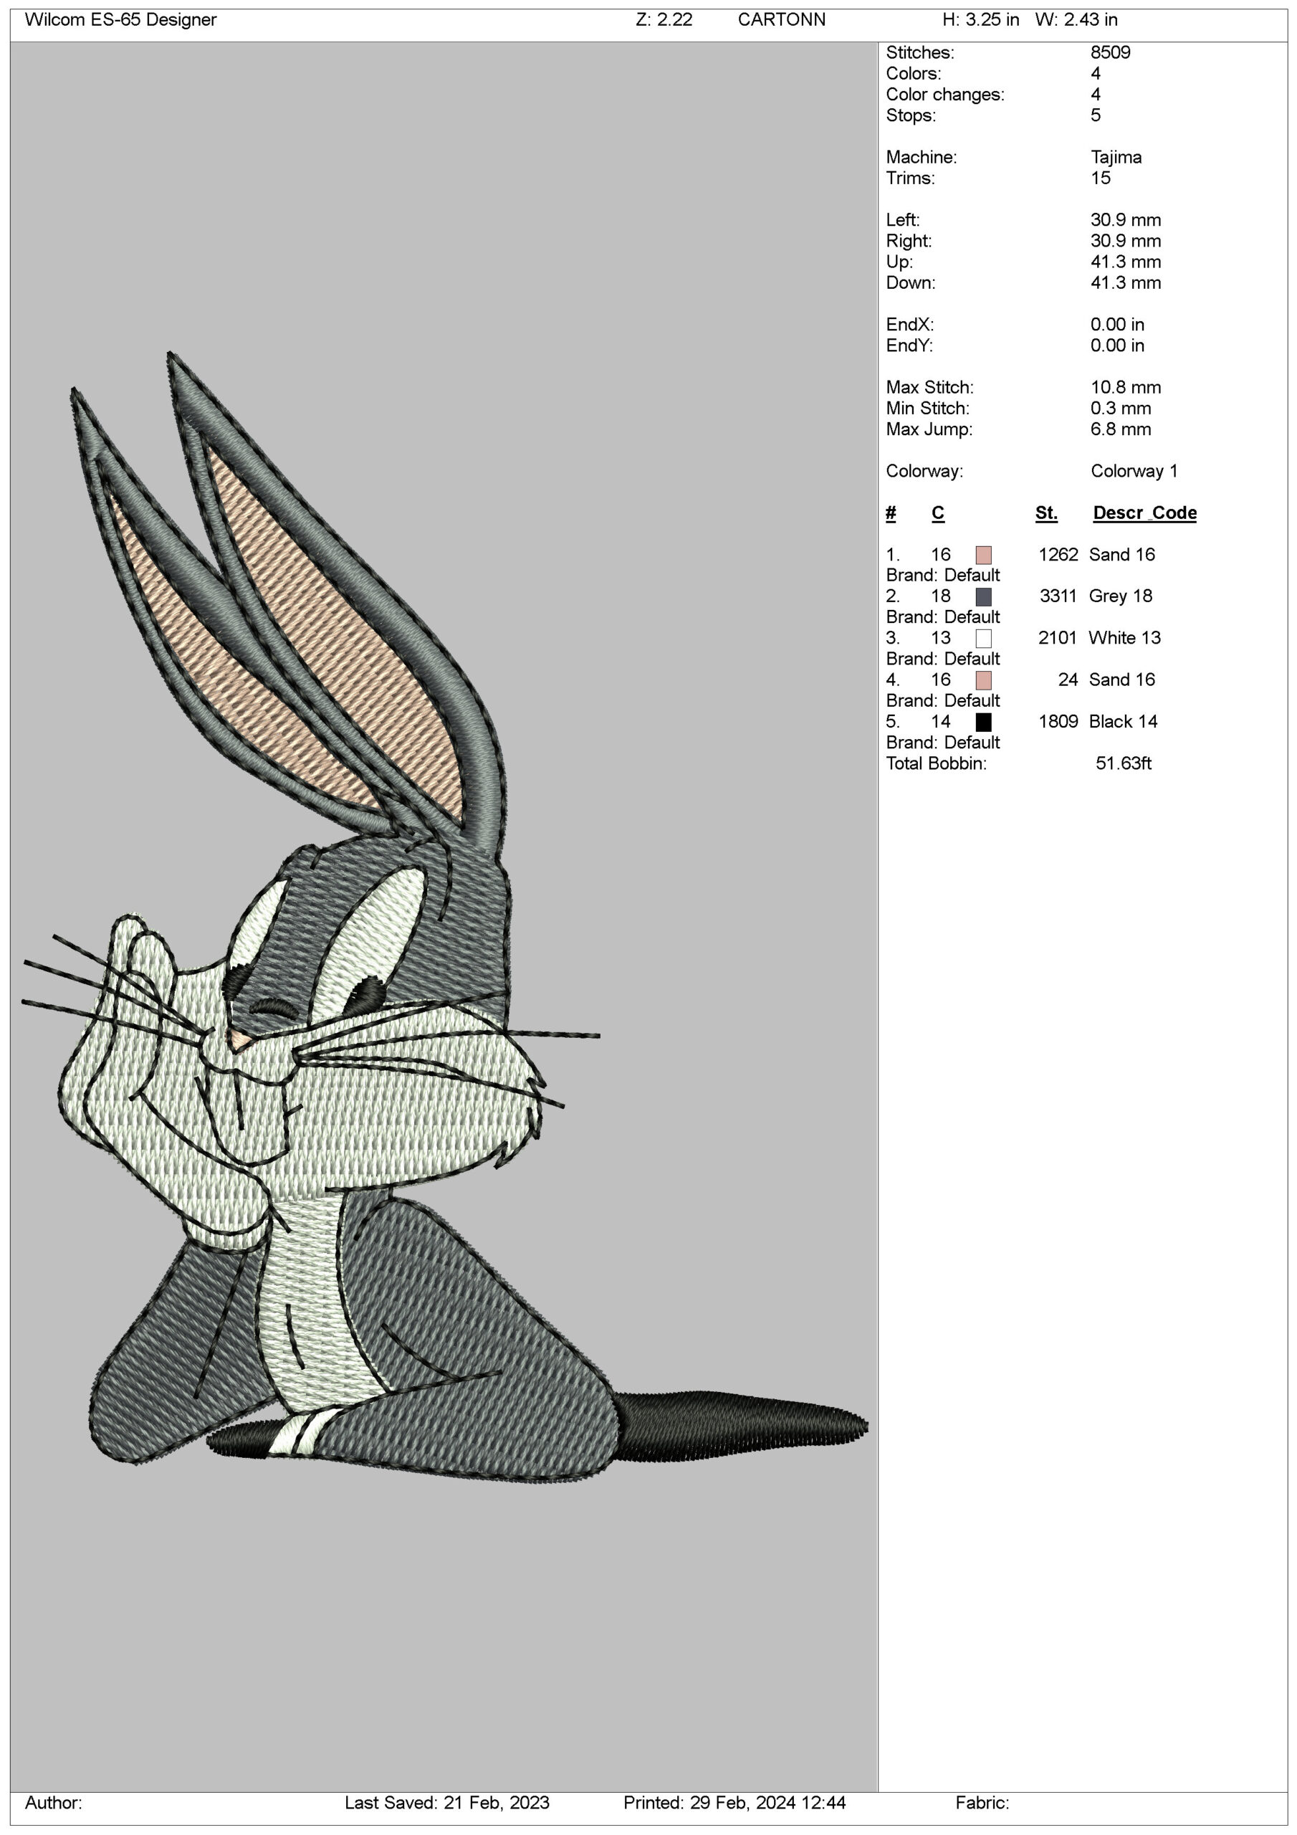Click the Last Saved date text

tap(446, 1802)
